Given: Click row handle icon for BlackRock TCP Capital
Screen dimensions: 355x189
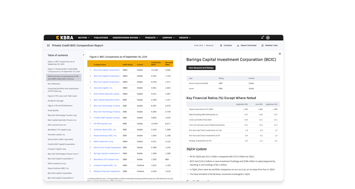Looking at the screenshot, I should pos(91,159).
